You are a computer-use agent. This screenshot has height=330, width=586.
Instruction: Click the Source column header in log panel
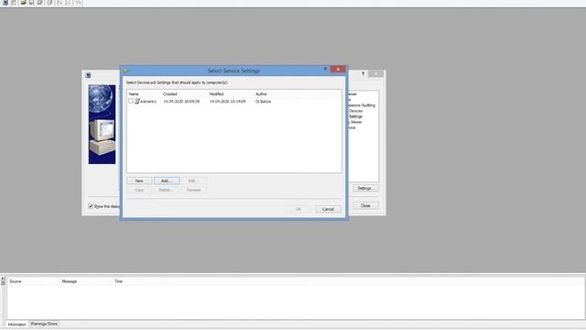coord(16,281)
